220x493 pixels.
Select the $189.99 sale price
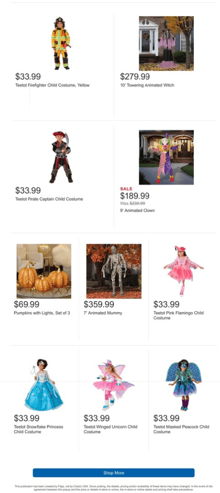click(134, 196)
